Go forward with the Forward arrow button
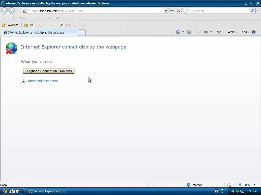This screenshot has width=261, height=195. point(11,11)
